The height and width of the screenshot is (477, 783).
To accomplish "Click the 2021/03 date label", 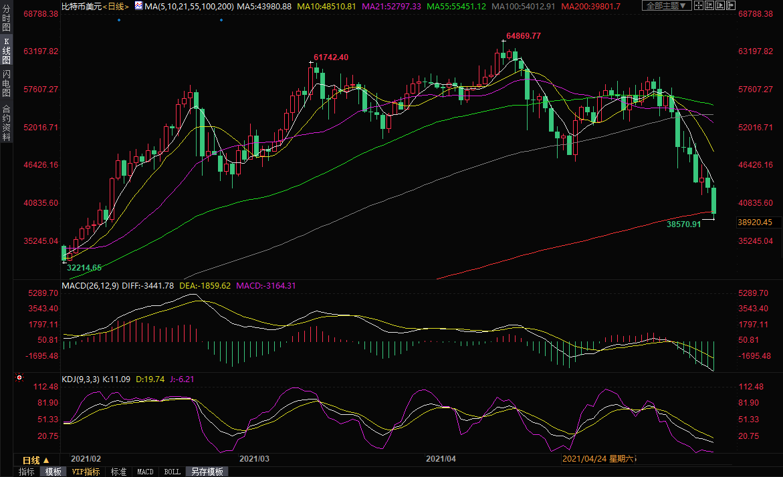I will 254,458.
